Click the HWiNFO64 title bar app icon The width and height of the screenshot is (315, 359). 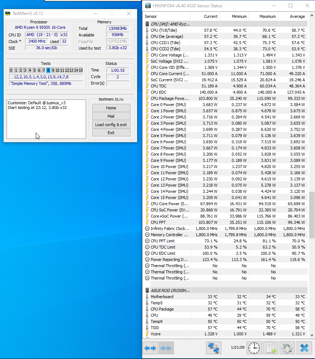pyautogui.click(x=148, y=5)
